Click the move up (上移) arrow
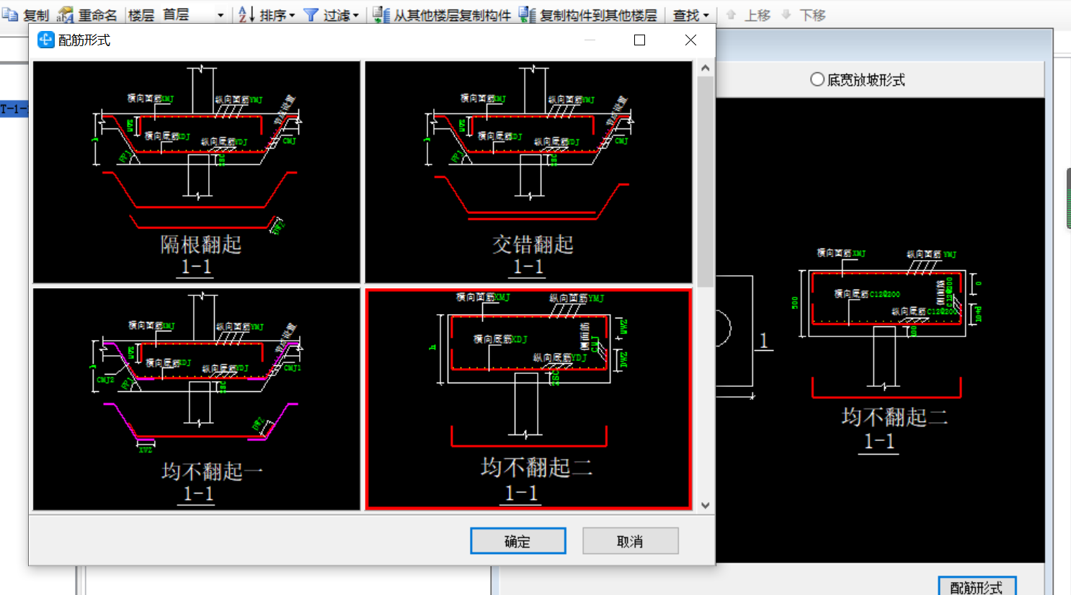The height and width of the screenshot is (595, 1071). pos(731,14)
